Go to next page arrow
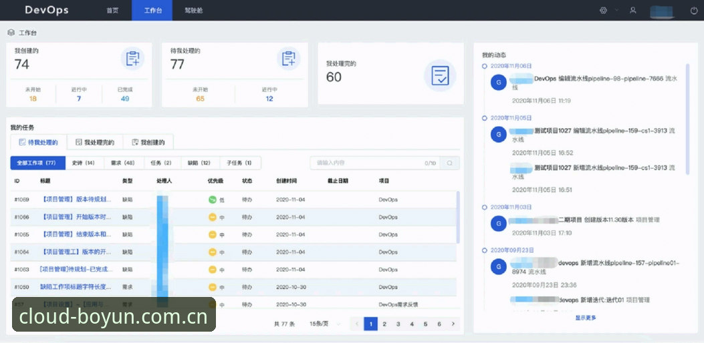704x343 pixels. [x=453, y=324]
